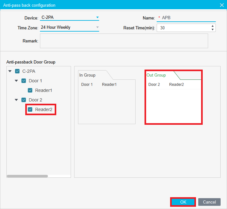Open the Time Zone dropdown
The height and width of the screenshot is (209, 227).
click(98, 27)
